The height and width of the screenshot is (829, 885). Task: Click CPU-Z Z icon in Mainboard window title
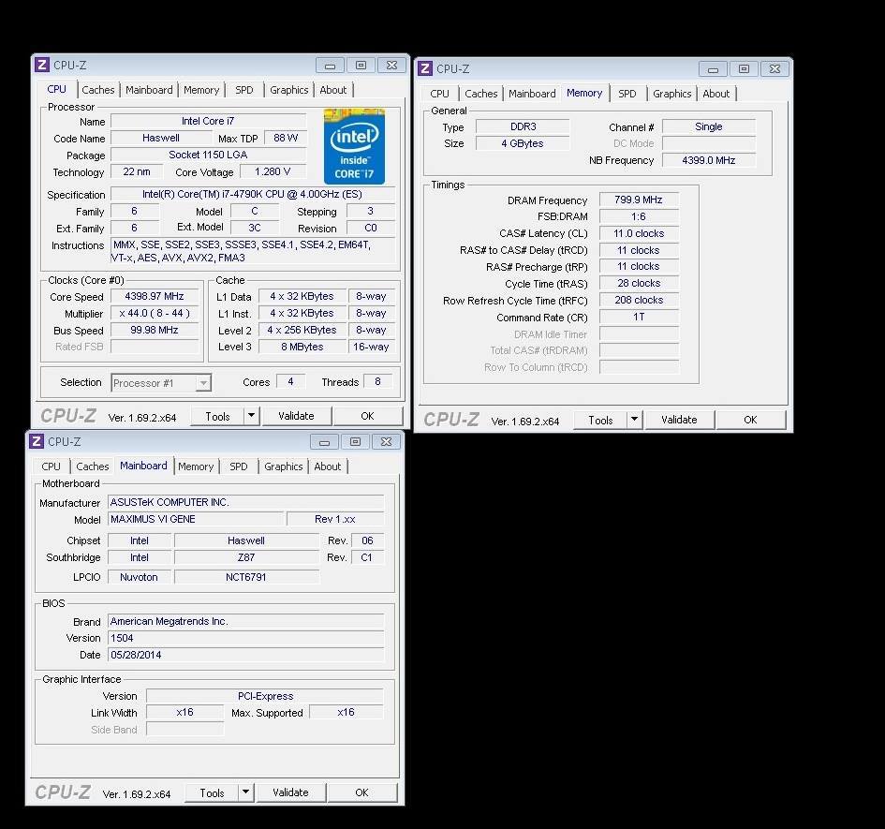(x=37, y=441)
